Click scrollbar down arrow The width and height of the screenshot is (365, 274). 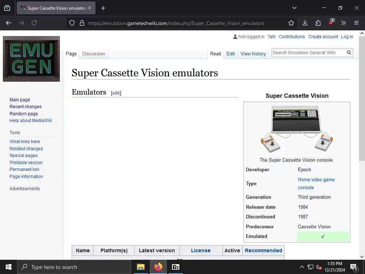tap(362, 257)
